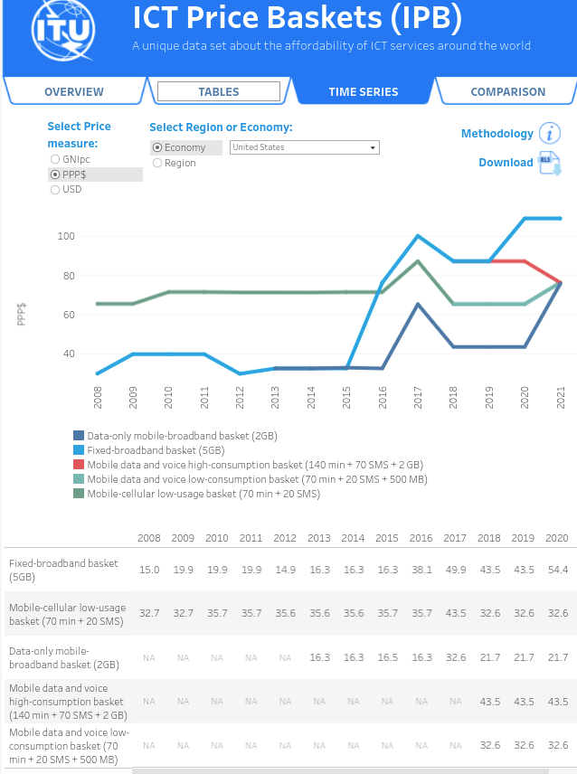The width and height of the screenshot is (577, 774).
Task: Open Methodology info icon
Action: (x=549, y=133)
